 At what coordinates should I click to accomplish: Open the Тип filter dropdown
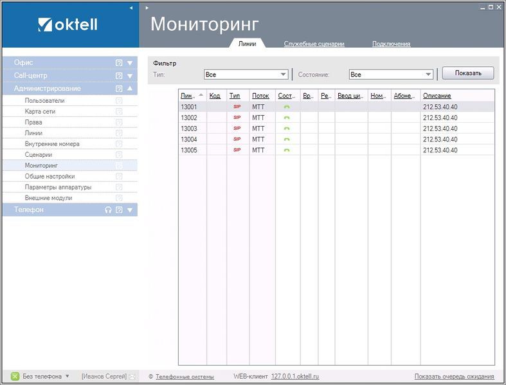(x=246, y=75)
